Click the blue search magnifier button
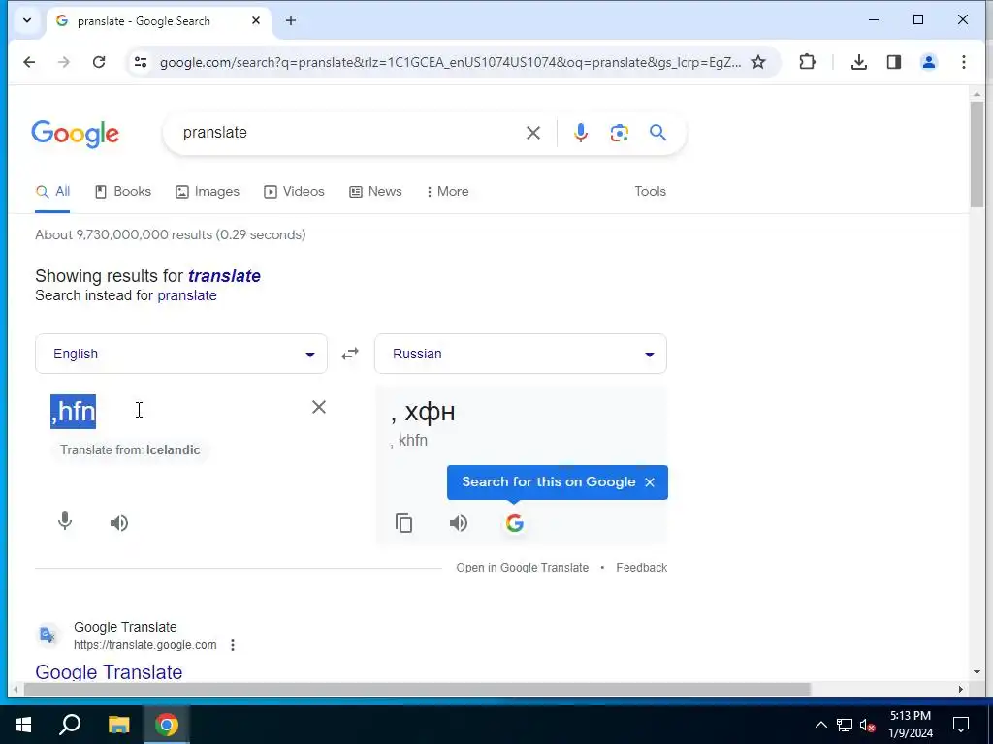The height and width of the screenshot is (744, 993). point(657,133)
